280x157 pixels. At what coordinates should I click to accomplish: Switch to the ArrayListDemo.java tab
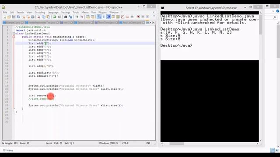pyautogui.click(x=132, y=23)
